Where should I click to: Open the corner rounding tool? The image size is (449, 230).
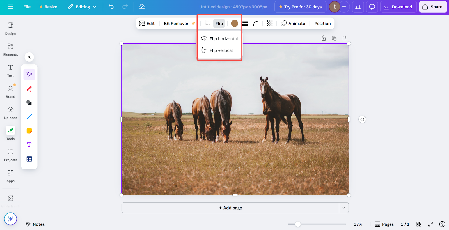(x=256, y=24)
